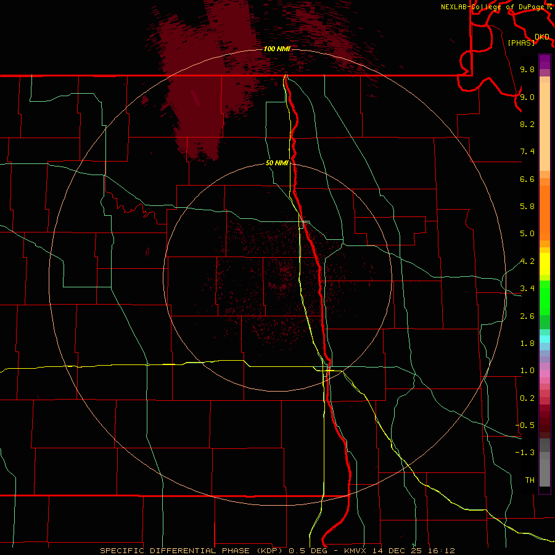Click the 5.8 scale value
Screen dimensions: 555x555
(527, 207)
